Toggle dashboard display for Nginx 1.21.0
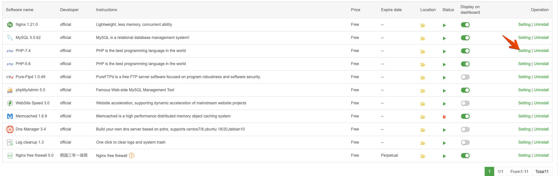This screenshot has width=558, height=176. 465,25
